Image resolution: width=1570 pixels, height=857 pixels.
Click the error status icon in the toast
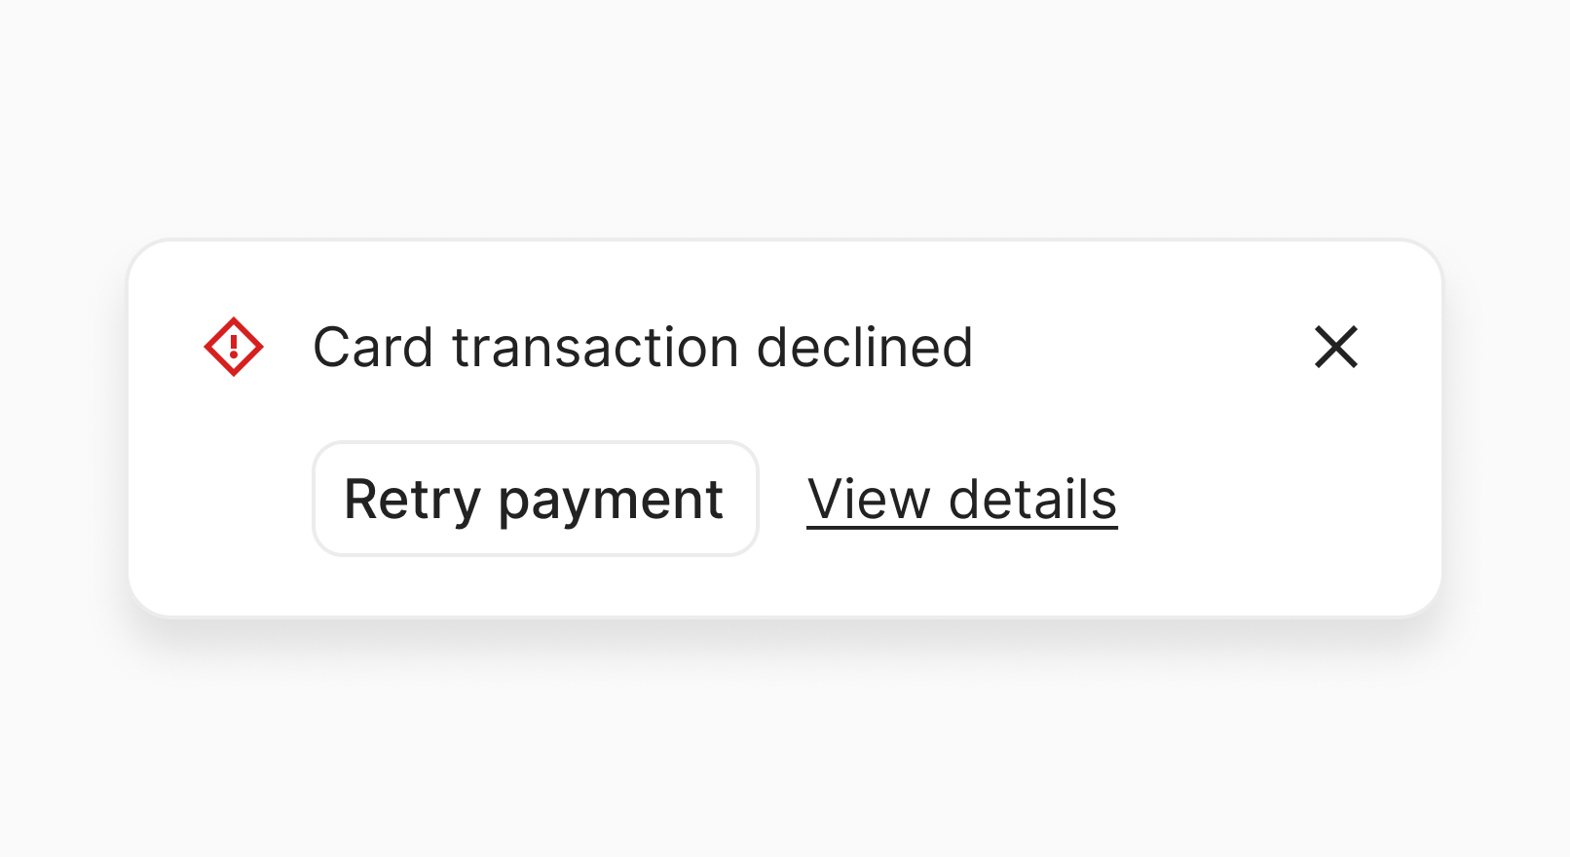[x=234, y=347]
